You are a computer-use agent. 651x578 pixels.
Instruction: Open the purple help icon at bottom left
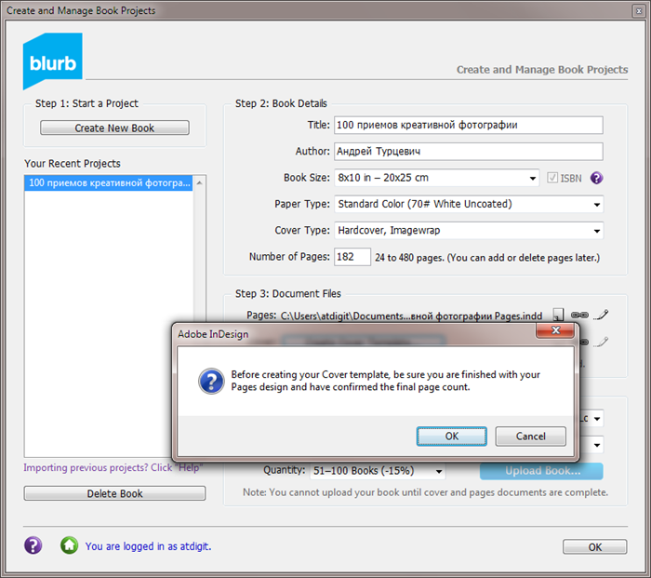point(33,545)
